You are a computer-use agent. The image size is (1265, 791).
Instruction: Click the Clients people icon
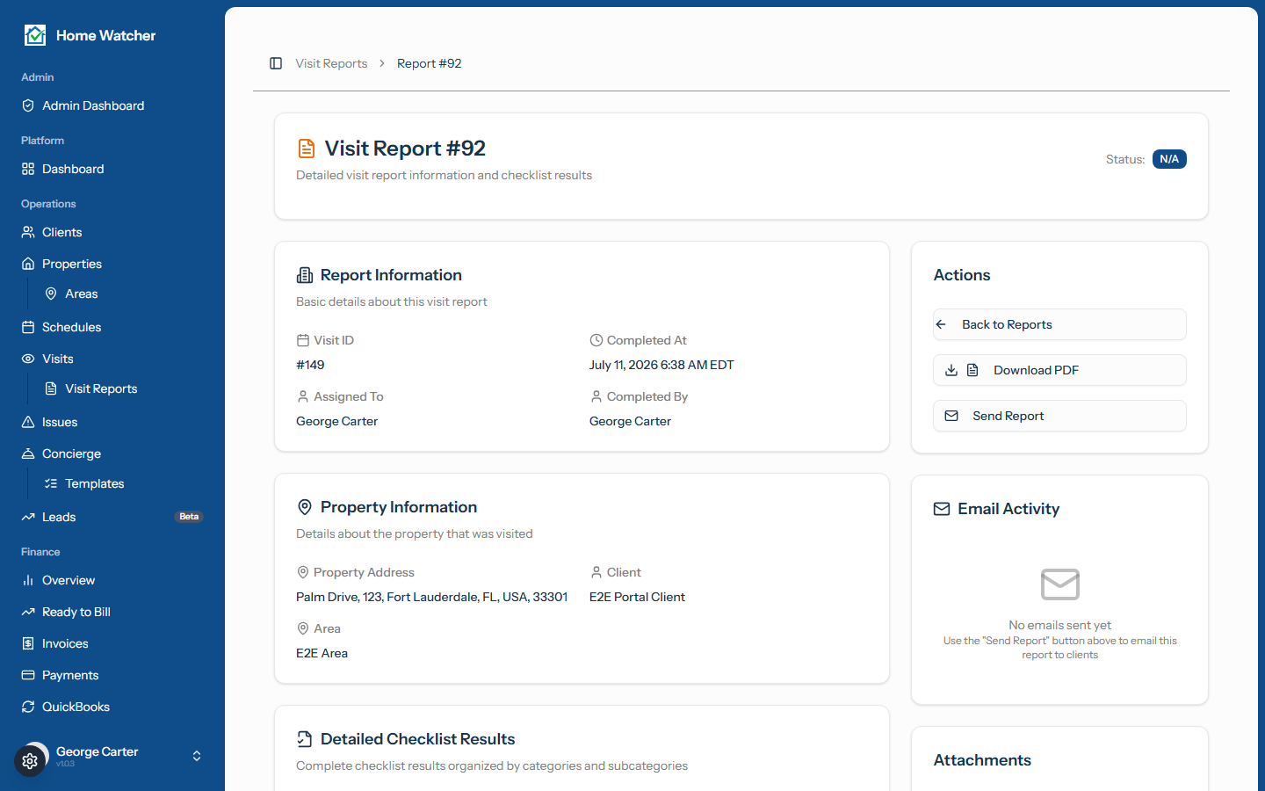(x=28, y=232)
